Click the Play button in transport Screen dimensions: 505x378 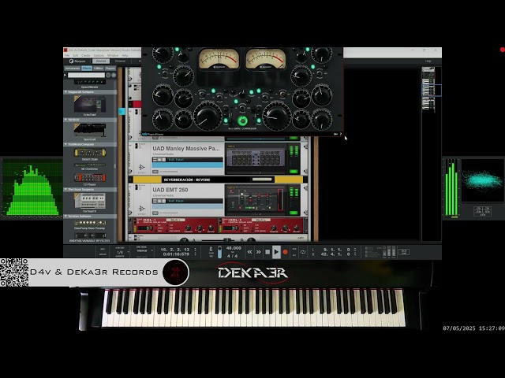[x=276, y=252]
